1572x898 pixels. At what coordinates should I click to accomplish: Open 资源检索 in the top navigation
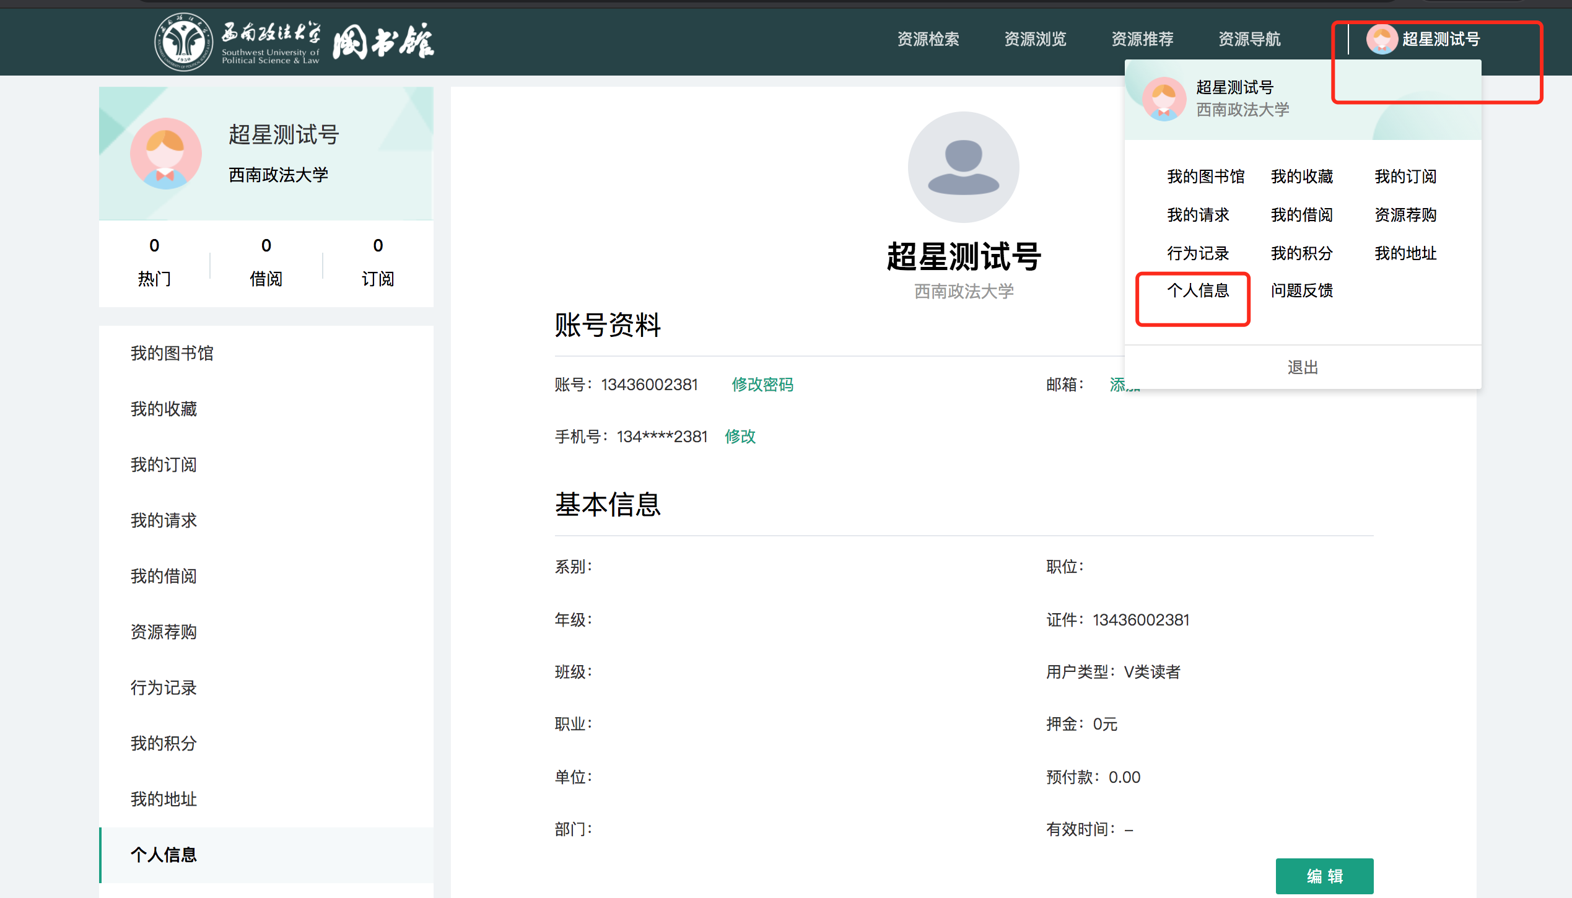(928, 39)
